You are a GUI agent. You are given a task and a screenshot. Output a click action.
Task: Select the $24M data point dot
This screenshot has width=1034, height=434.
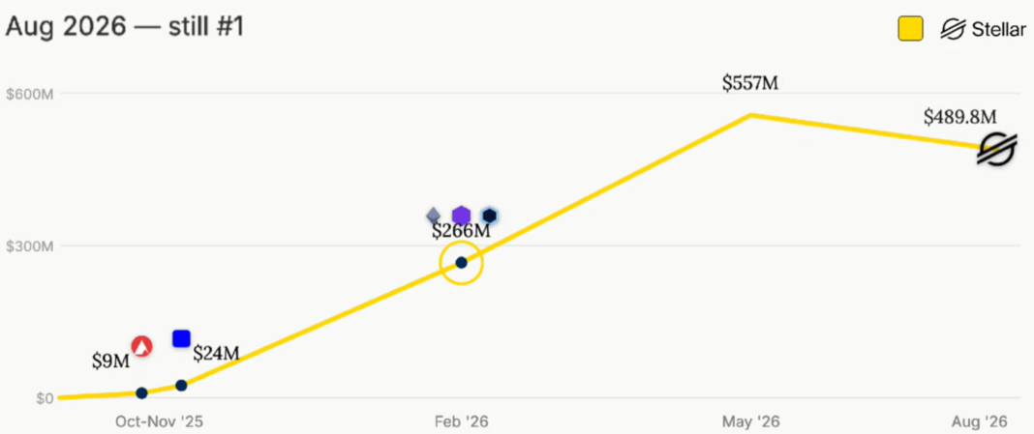click(x=181, y=386)
